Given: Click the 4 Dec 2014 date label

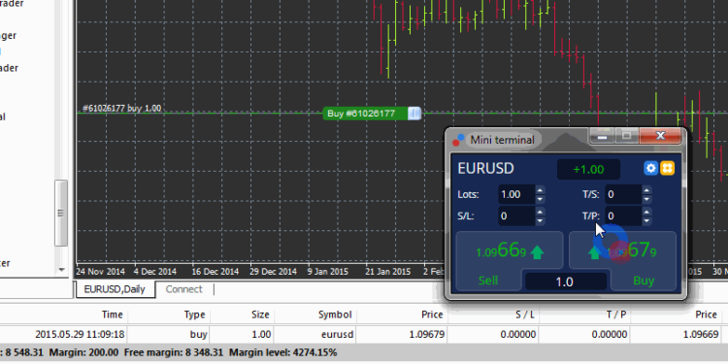Looking at the screenshot, I should (x=155, y=271).
